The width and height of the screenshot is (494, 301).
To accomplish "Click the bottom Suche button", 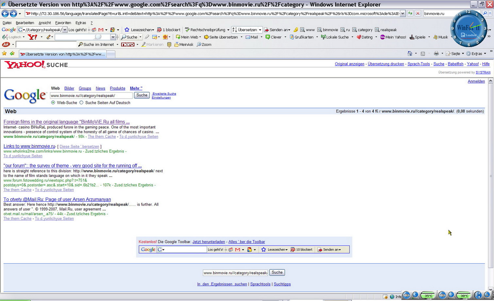I will click(277, 272).
